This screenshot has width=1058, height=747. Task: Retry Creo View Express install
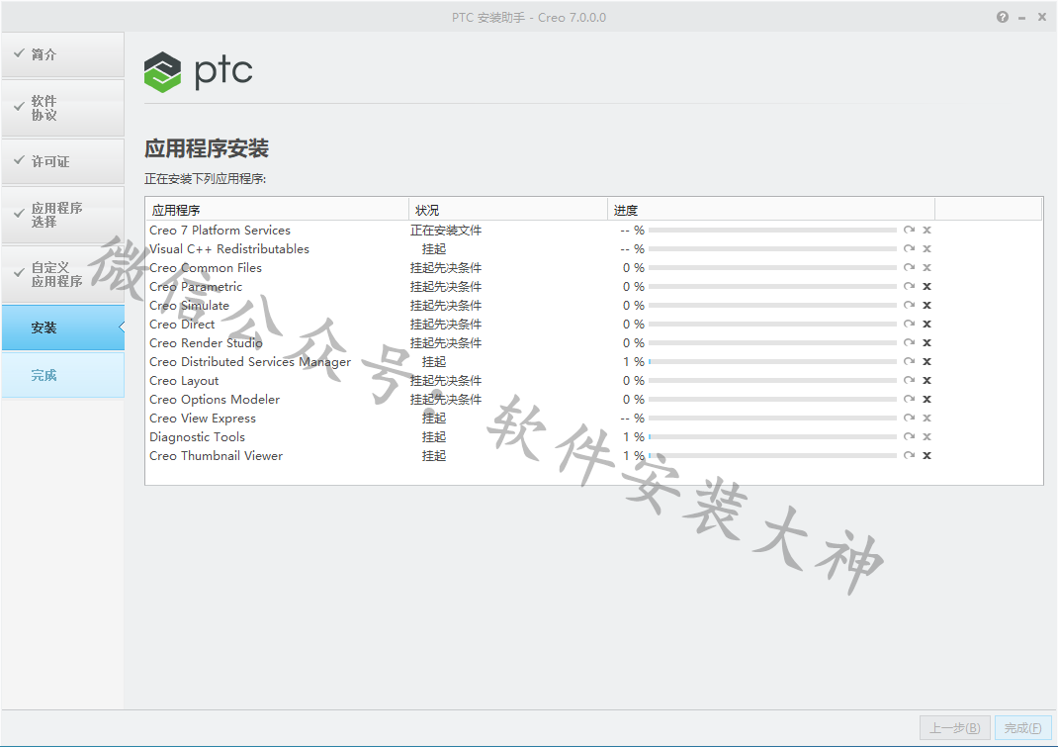coord(910,419)
